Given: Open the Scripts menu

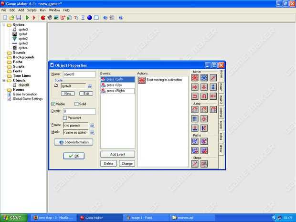Looking at the screenshot, I should [32, 10].
